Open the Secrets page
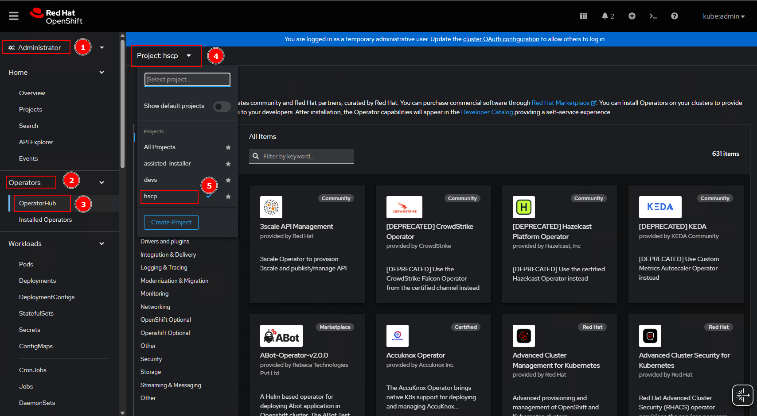Image resolution: width=757 pixels, height=416 pixels. [29, 330]
